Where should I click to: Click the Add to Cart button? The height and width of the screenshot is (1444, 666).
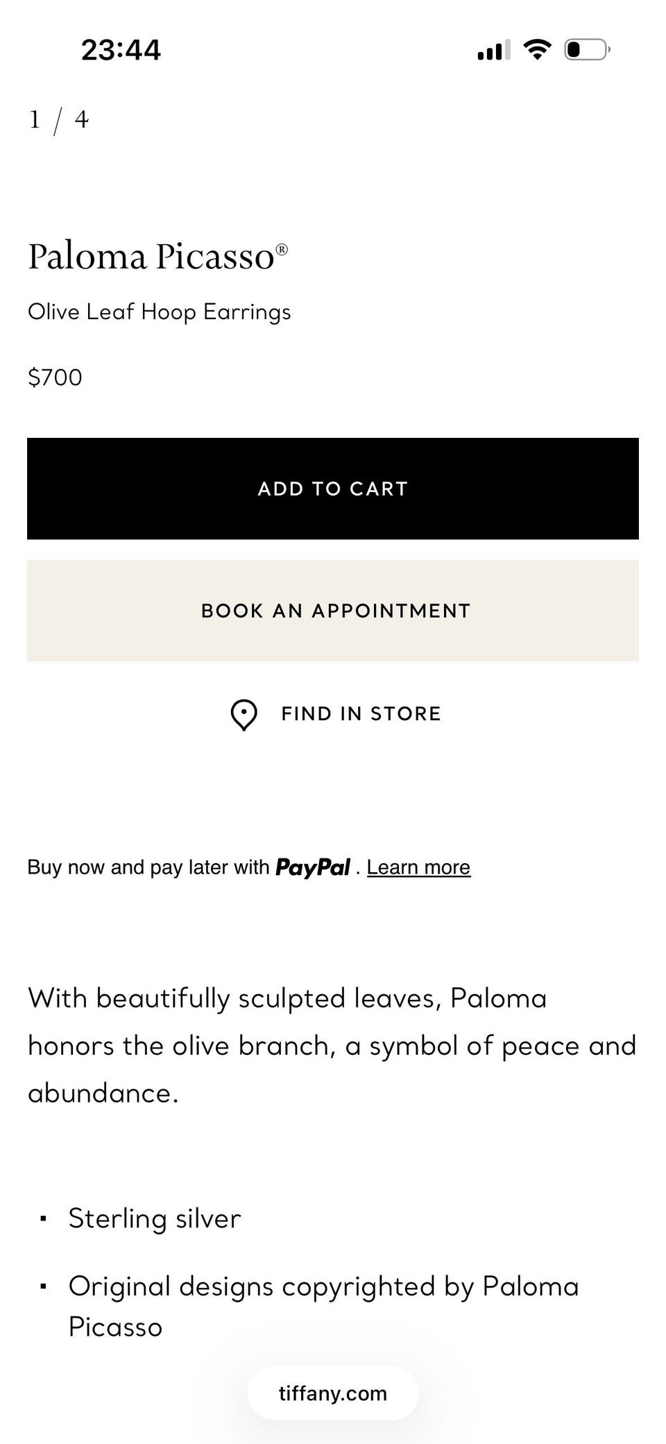point(333,489)
